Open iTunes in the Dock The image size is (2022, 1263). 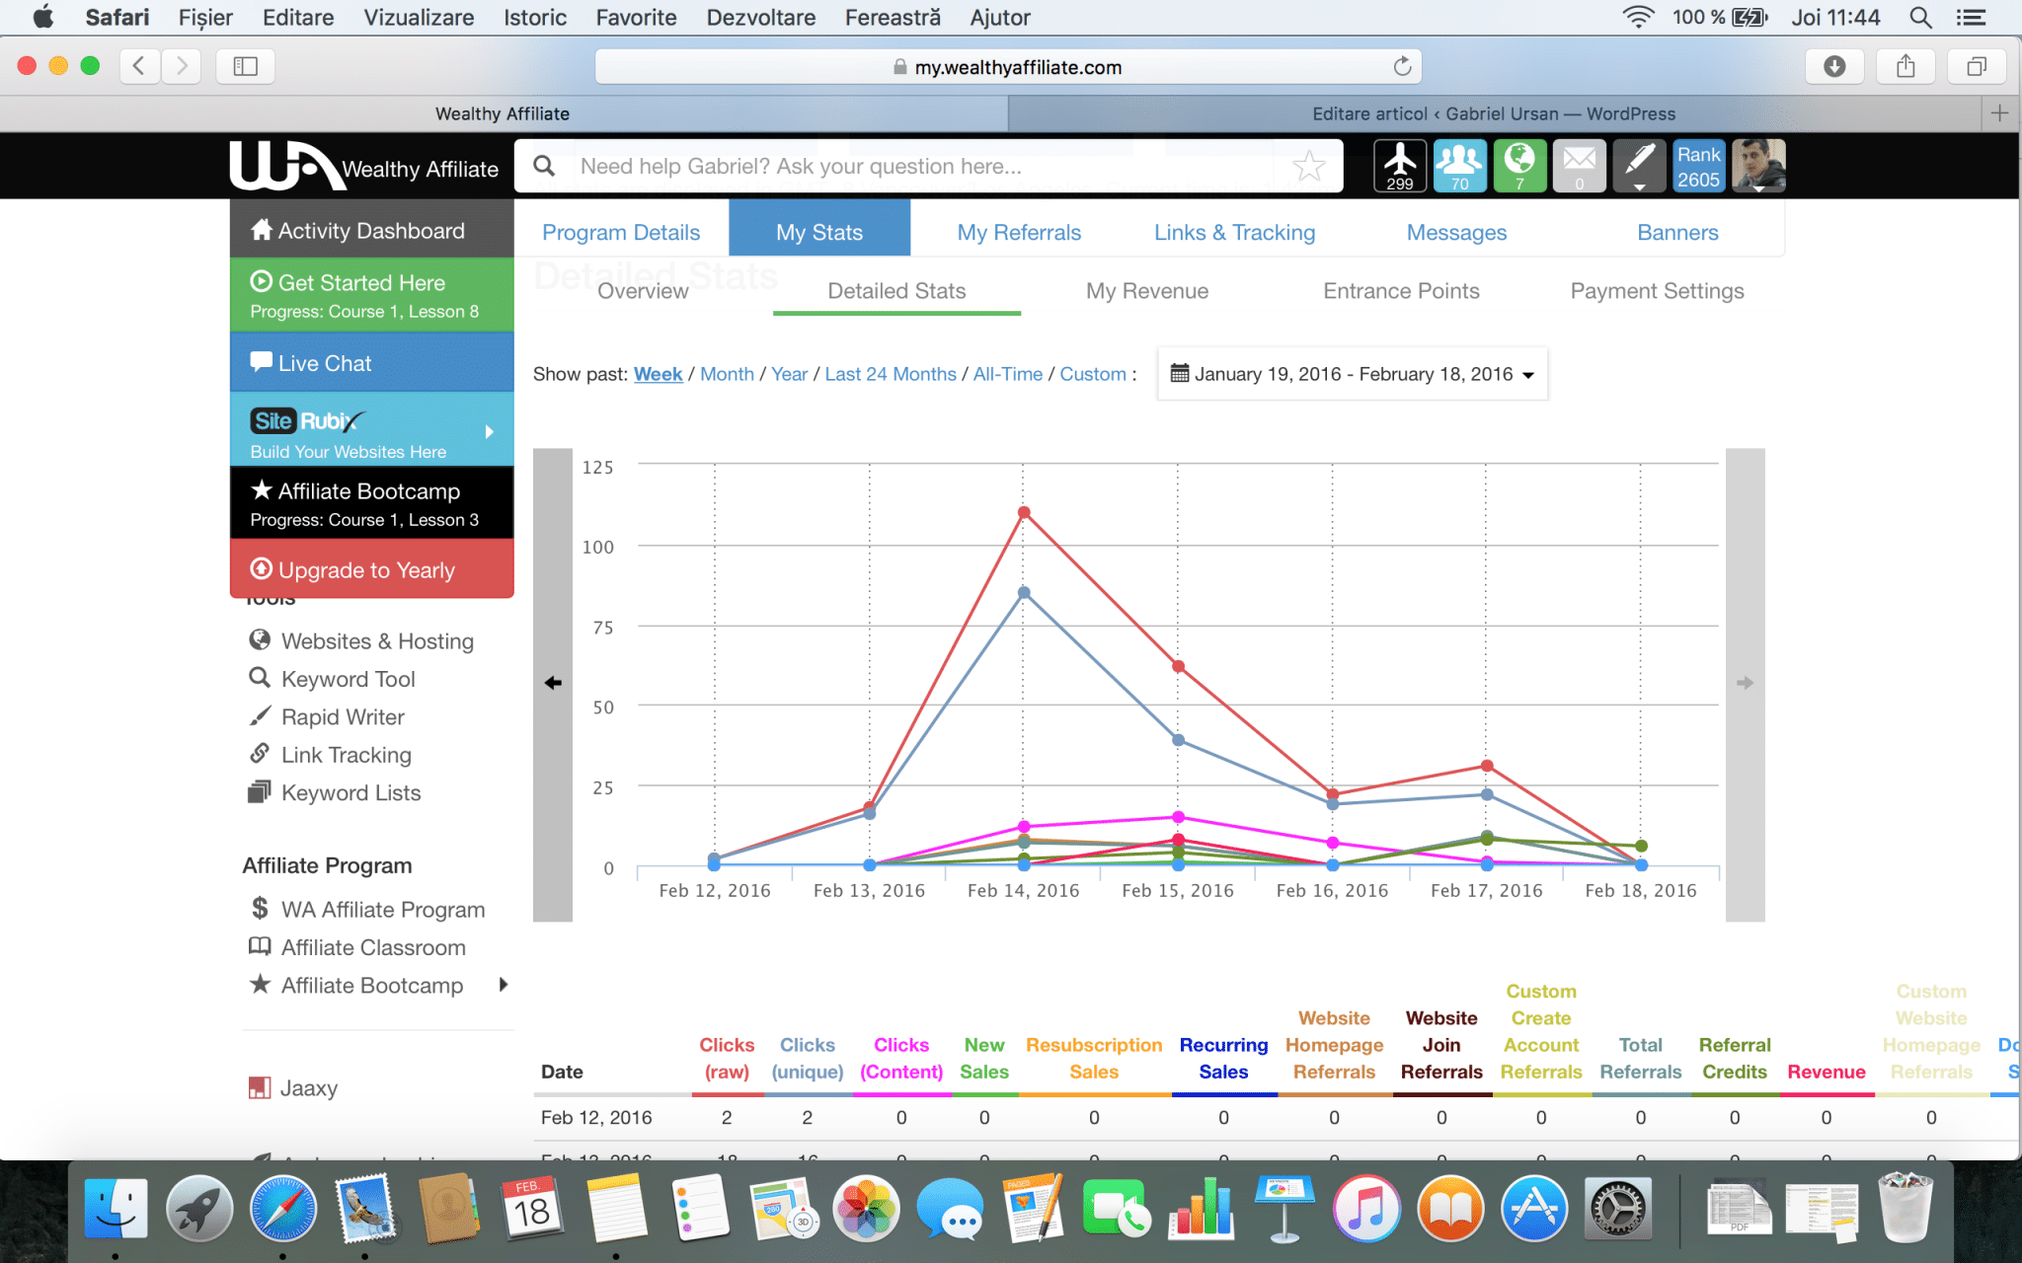[x=1366, y=1208]
